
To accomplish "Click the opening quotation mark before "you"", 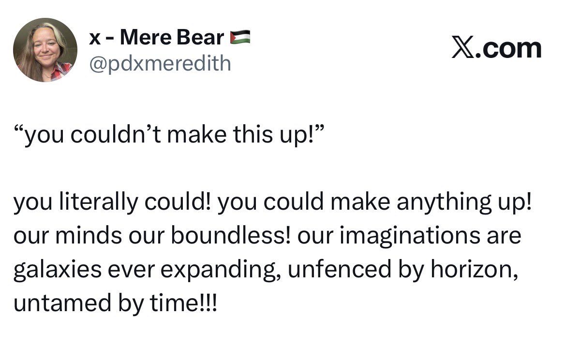I will tap(19, 129).
